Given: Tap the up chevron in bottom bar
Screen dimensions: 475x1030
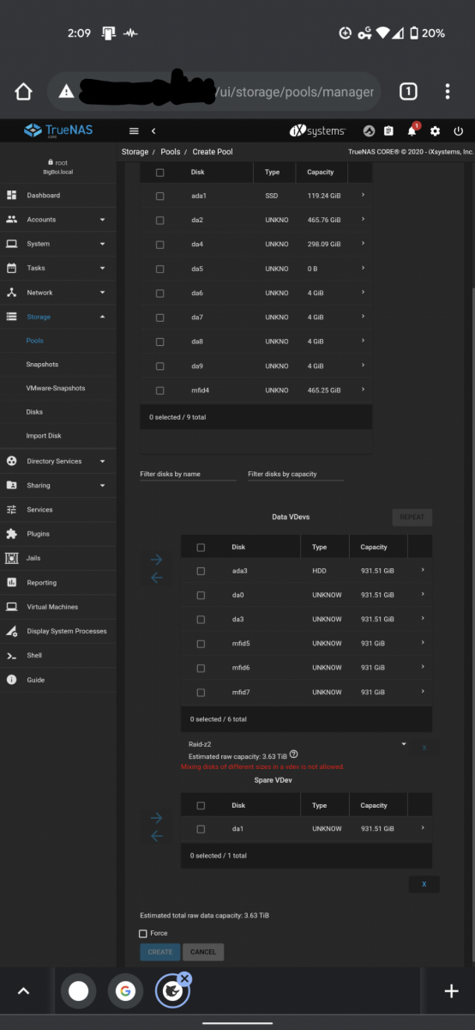Looking at the screenshot, I should click(23, 991).
